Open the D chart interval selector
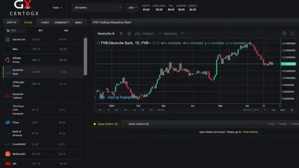This screenshot has width=299, height=168. [121, 33]
